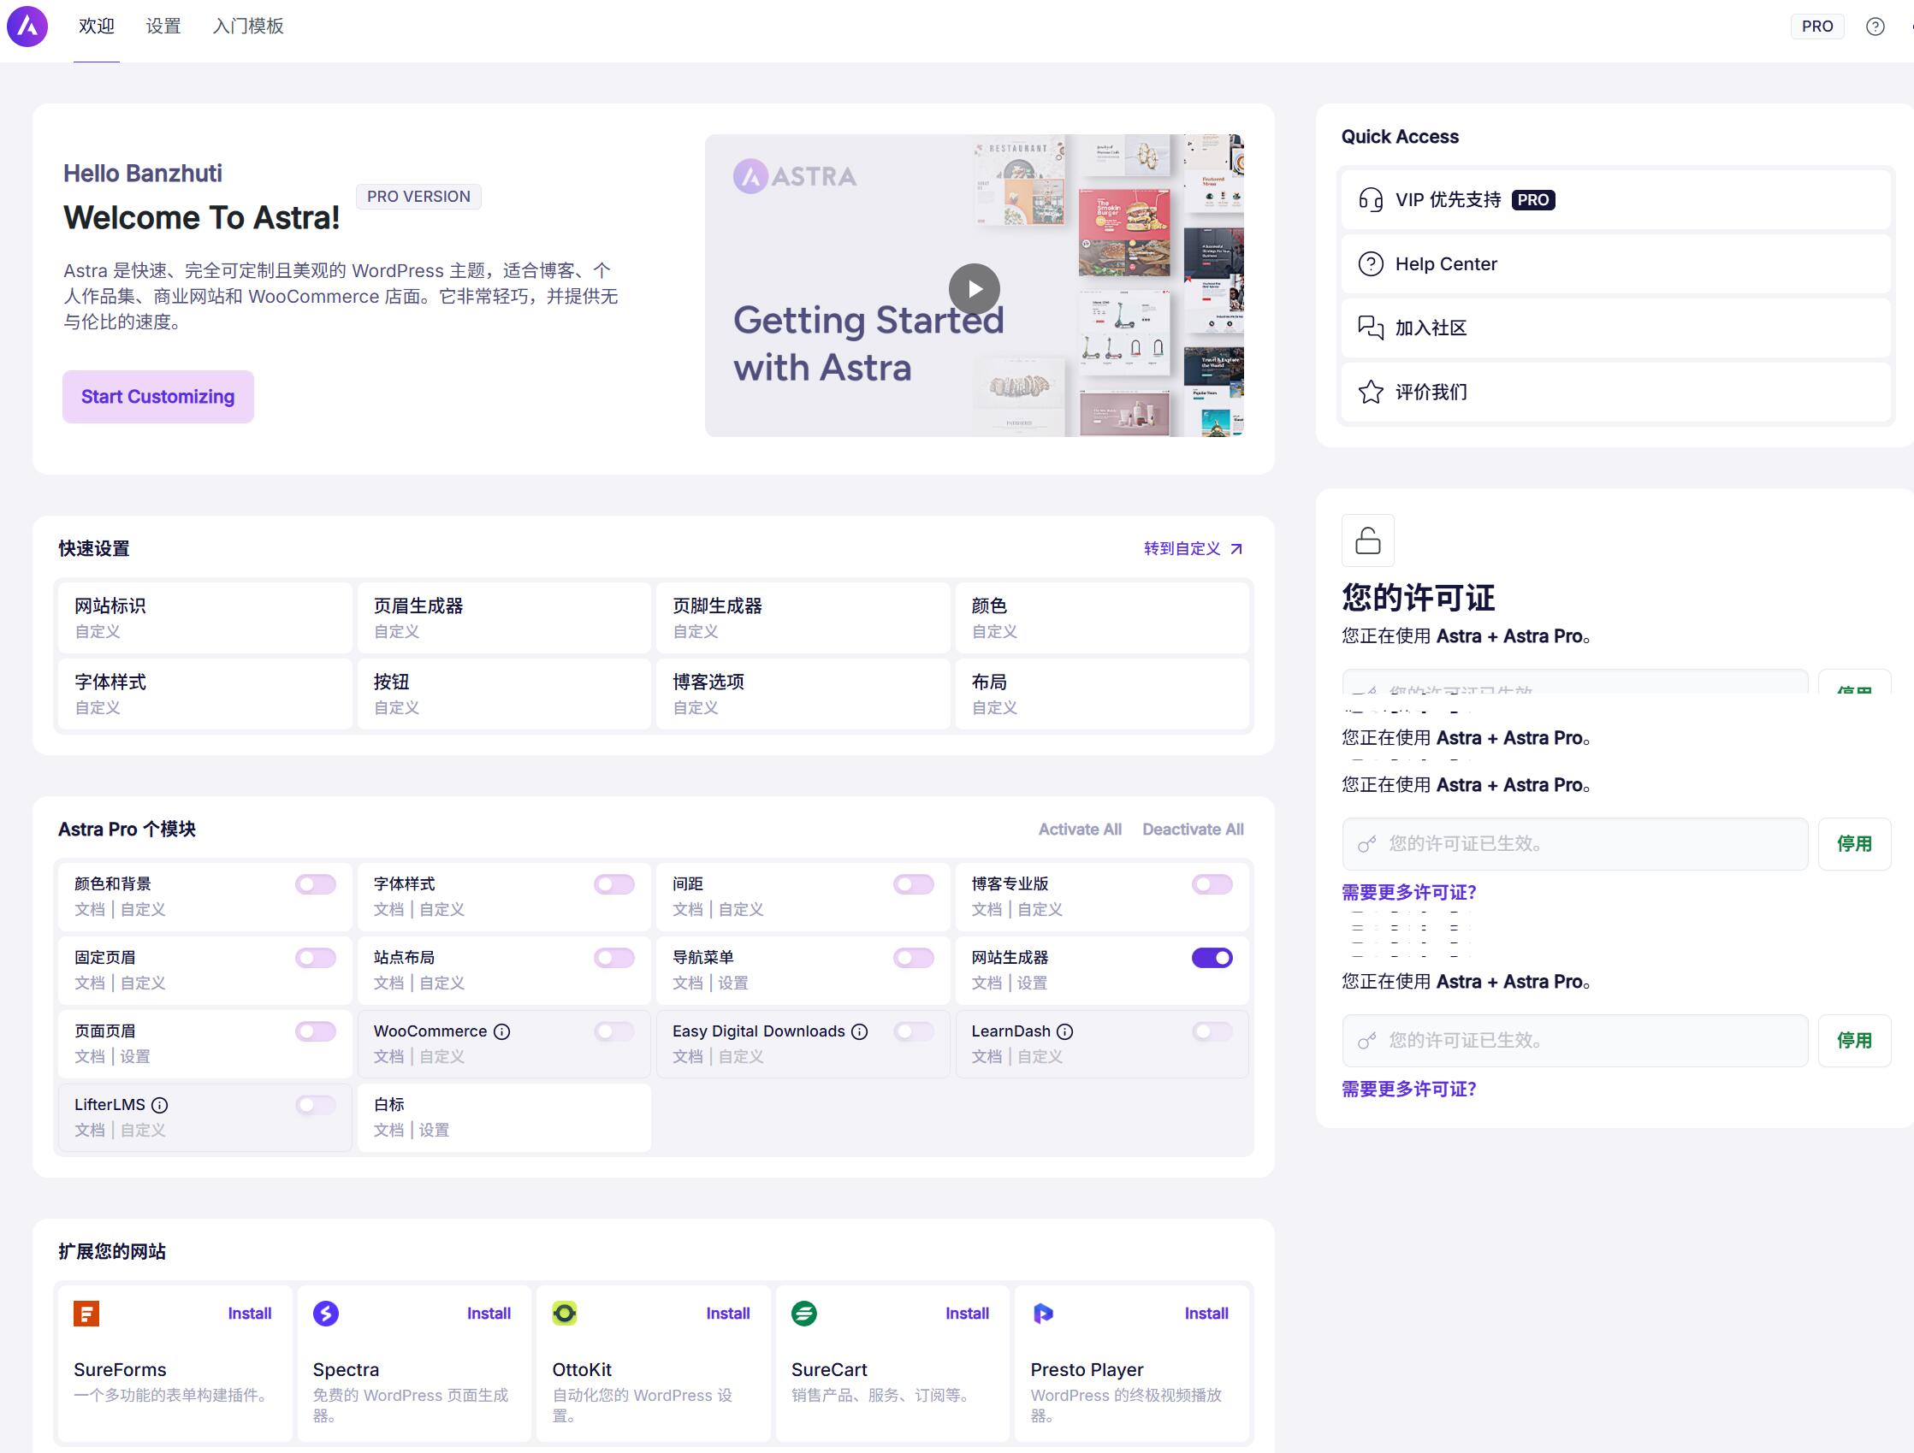Click Activate All modules link
This screenshot has height=1453, width=1914.
[1080, 829]
